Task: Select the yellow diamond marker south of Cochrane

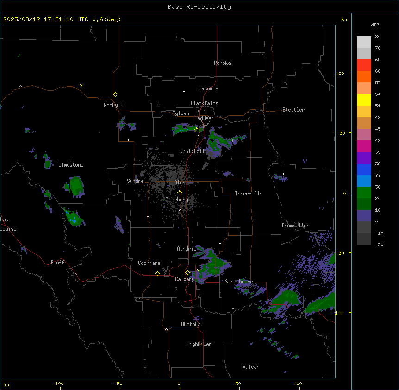Action: click(x=157, y=273)
